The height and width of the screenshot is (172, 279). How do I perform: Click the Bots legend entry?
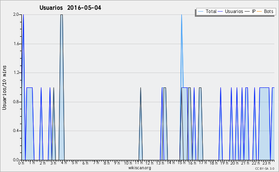[265, 11]
